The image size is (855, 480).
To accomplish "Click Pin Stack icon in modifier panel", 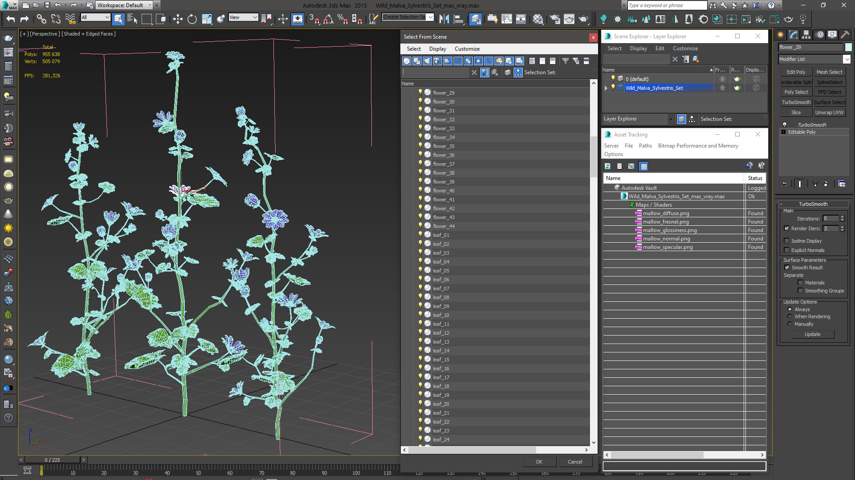I will pyautogui.click(x=784, y=184).
